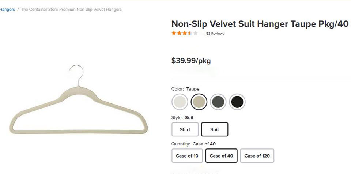Pick the black color swatch
The height and width of the screenshot is (174, 351).
[x=237, y=102]
